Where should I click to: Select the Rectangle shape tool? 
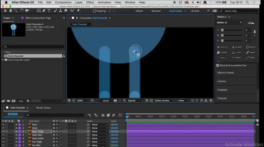tap(39, 11)
